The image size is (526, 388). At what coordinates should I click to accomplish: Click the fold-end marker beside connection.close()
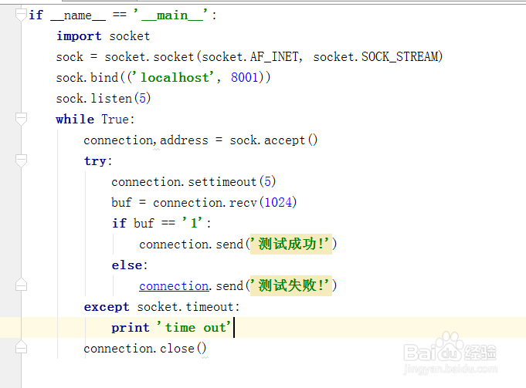point(21,347)
